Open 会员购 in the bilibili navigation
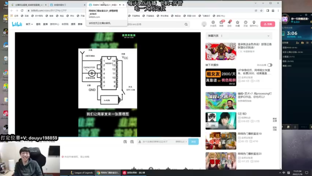This screenshot has width=312, height=176. click(65, 24)
